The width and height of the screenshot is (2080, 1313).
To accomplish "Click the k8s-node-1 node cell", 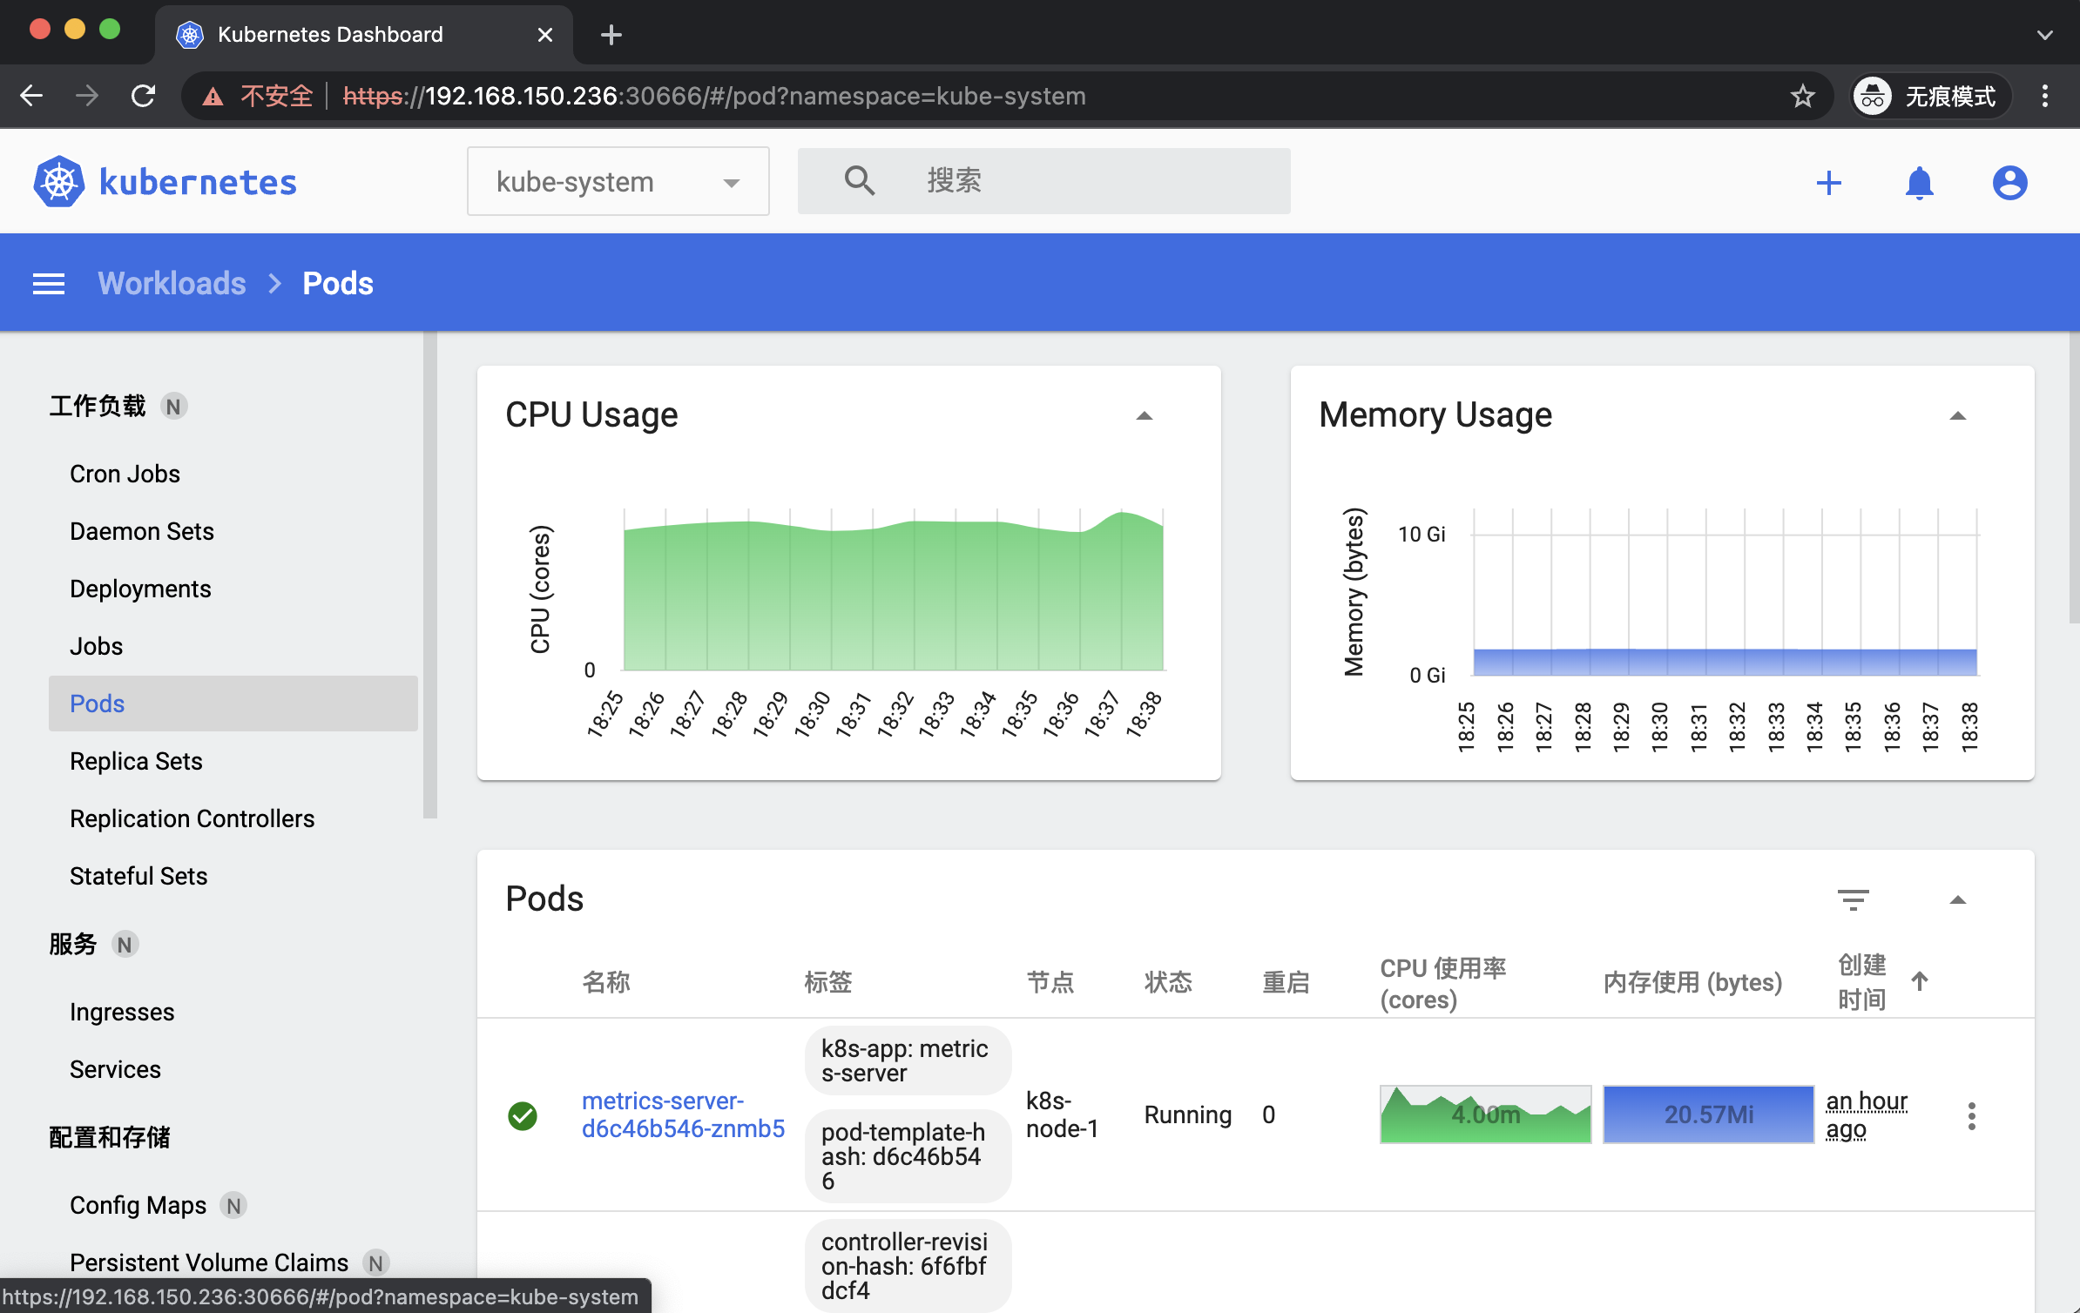I will coord(1062,1114).
